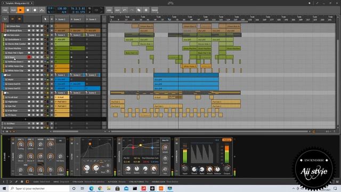The image size is (341, 192).
Task: Click the settings ring icon beside TRACK
Action: [x=146, y=10]
